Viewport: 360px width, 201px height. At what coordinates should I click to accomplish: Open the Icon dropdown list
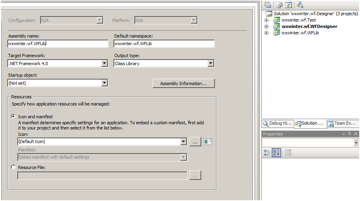click(184, 142)
